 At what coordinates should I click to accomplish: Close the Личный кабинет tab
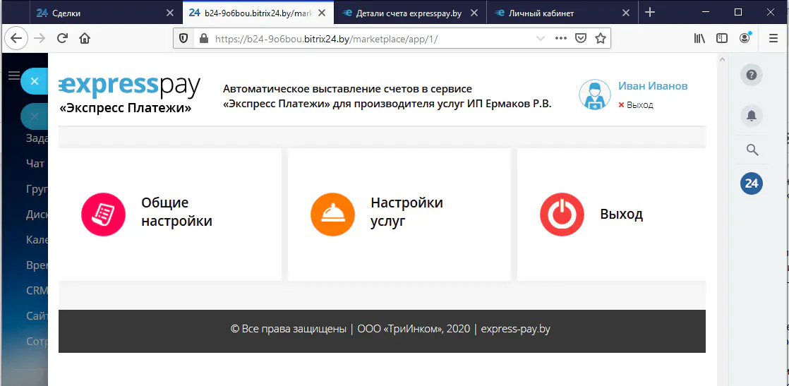click(625, 13)
